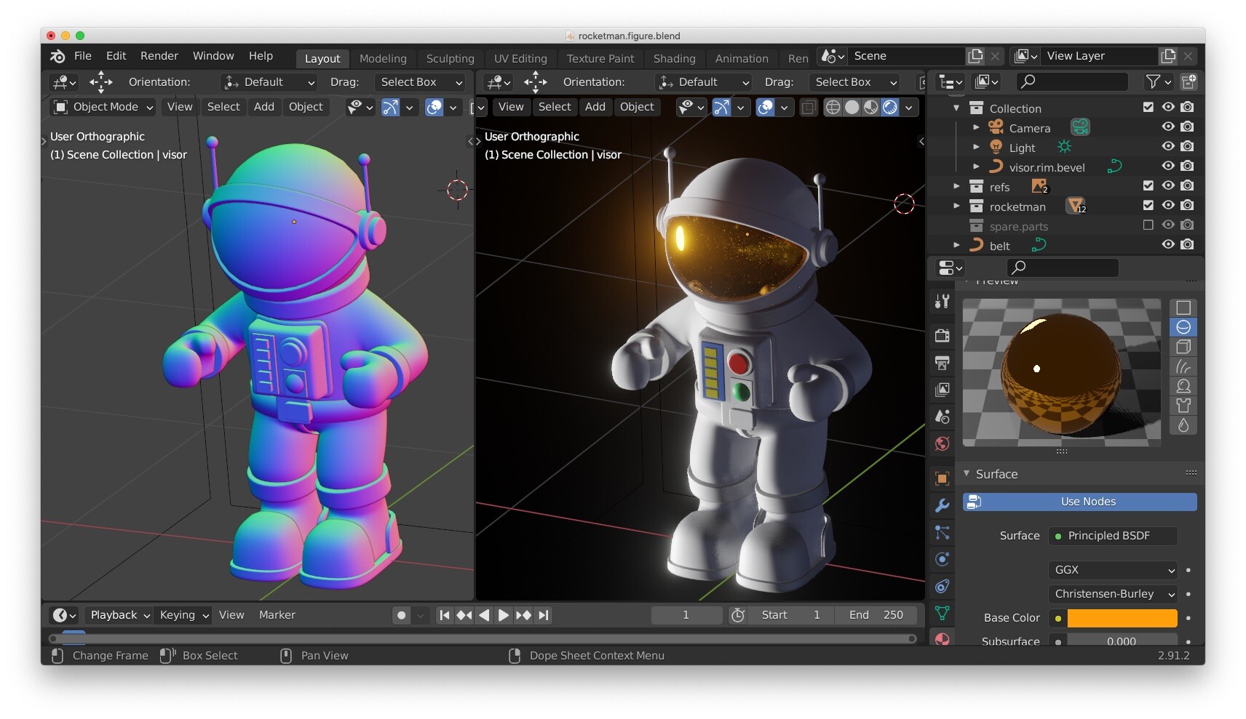This screenshot has height=719, width=1246.
Task: Enable the spare.parts collection checkbox
Action: tap(1148, 225)
